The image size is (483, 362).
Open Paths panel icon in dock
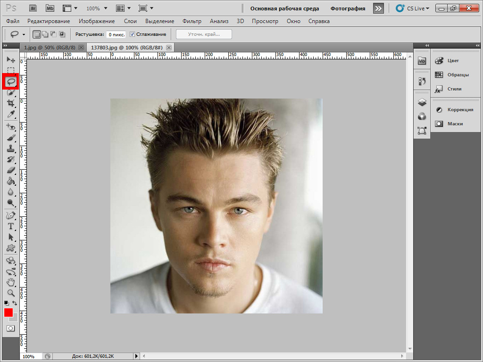coord(422,131)
